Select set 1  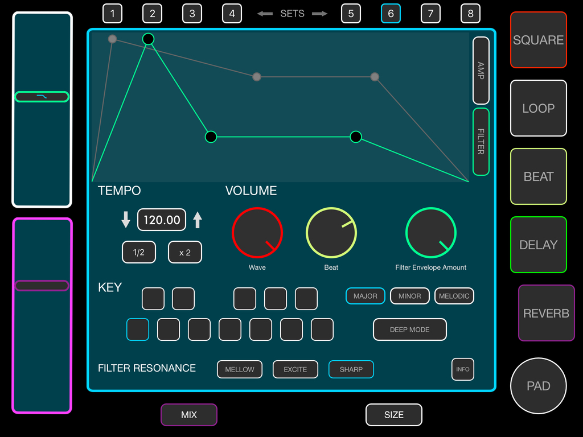tap(112, 14)
